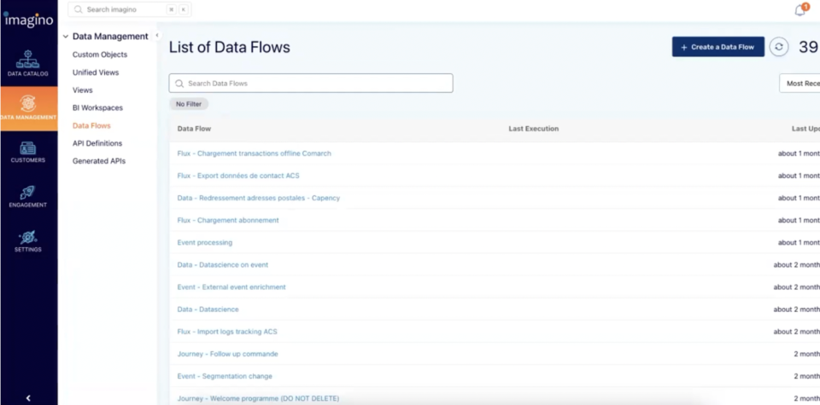Open the Event processing data flow
Viewport: 820px width, 405px height.
(204, 243)
